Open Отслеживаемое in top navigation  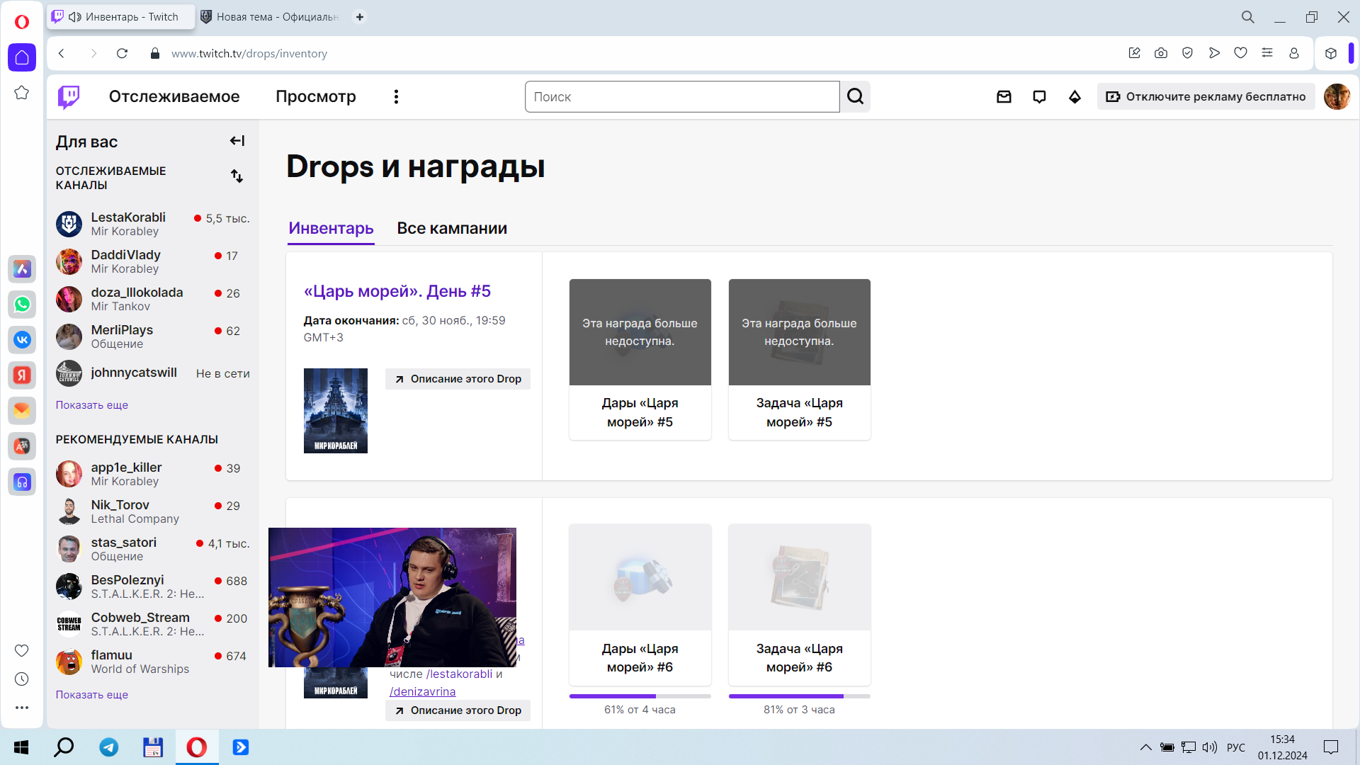[x=174, y=97]
